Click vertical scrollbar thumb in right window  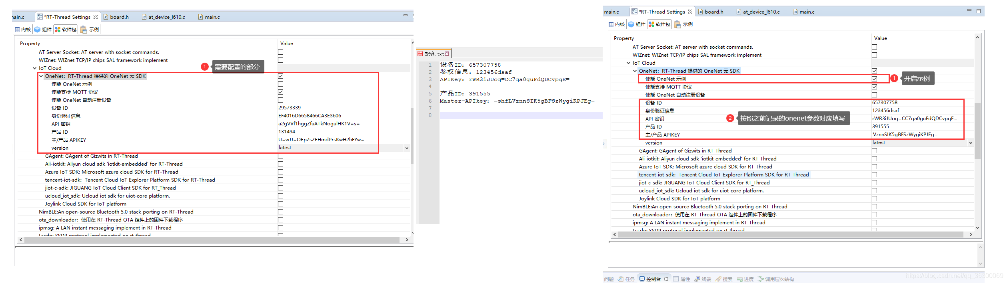point(977,131)
